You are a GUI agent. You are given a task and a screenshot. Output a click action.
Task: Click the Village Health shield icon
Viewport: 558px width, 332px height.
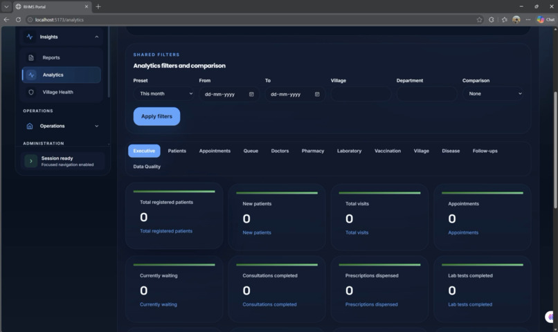[31, 92]
